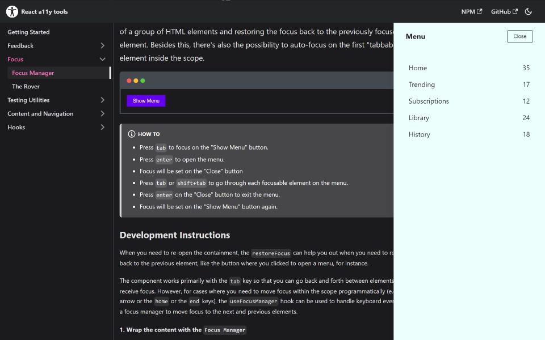
Task: Toggle the theme using the moon icon
Action: 528,11
